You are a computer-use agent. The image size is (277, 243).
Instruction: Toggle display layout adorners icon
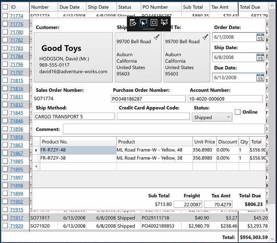154,22
